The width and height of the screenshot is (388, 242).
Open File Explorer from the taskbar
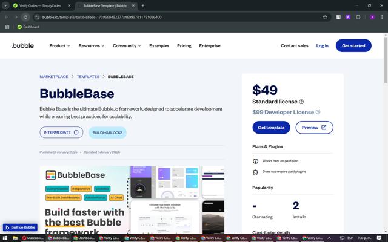click(15, 238)
